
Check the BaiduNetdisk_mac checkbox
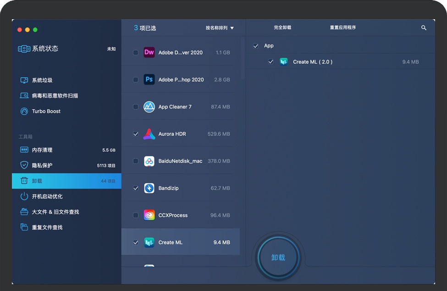click(136, 161)
